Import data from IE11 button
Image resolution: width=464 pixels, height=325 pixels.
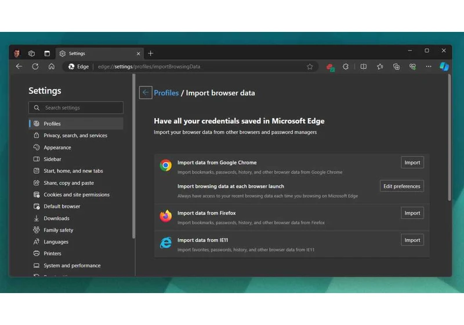412,240
